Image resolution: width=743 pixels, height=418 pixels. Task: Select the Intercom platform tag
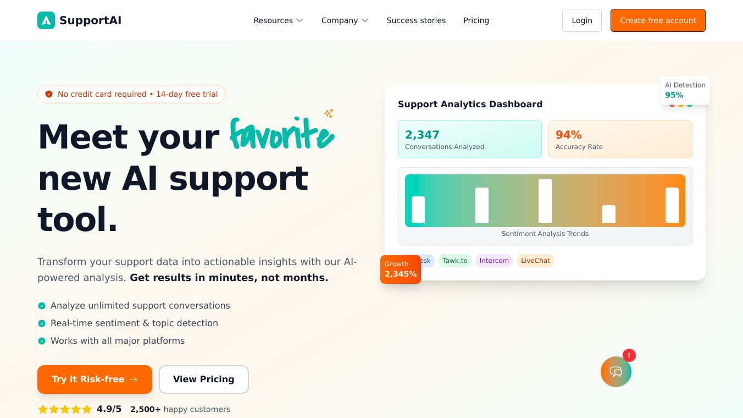tap(494, 261)
